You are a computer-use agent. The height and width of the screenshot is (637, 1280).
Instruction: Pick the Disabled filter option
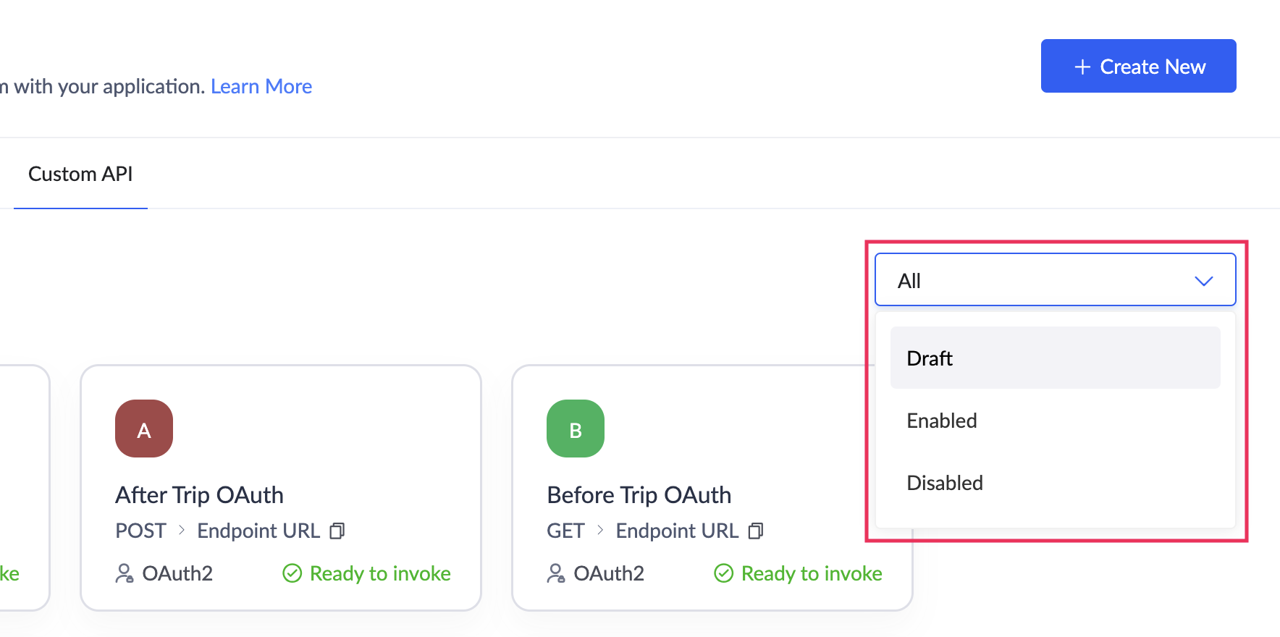point(1055,483)
